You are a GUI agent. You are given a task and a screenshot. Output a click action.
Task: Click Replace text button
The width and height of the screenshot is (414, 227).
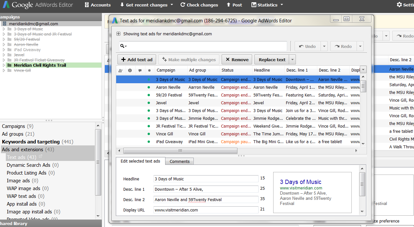(x=272, y=60)
